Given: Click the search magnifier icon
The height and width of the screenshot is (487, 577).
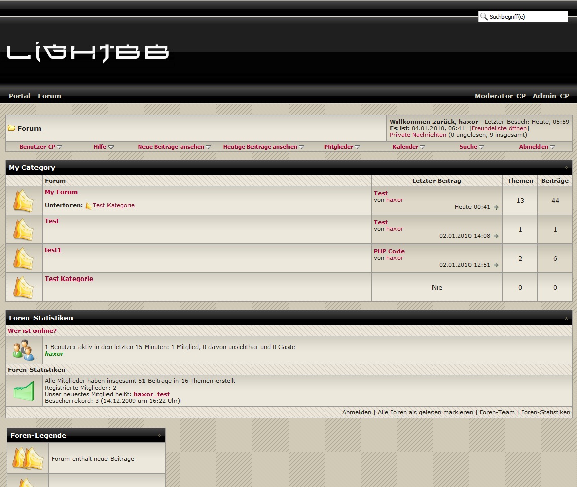Looking at the screenshot, I should (x=484, y=17).
